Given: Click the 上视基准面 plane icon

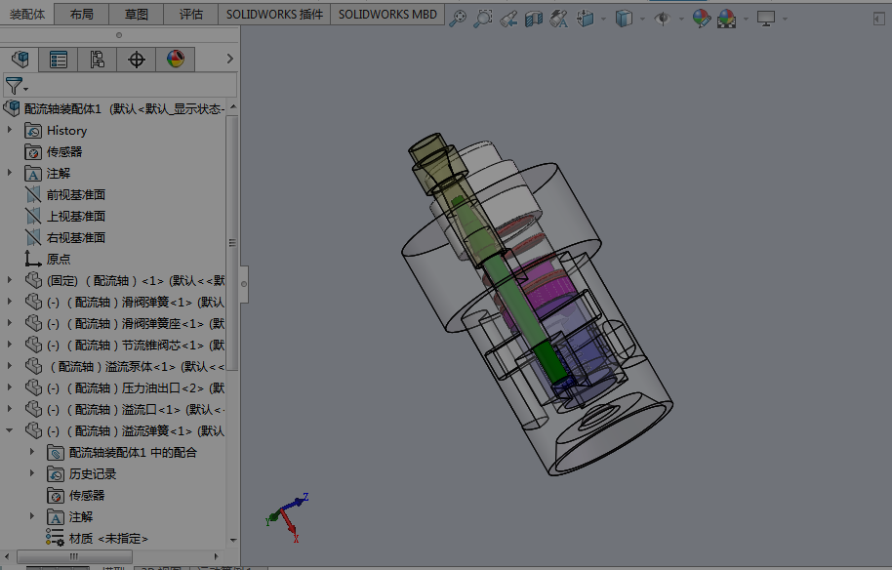Looking at the screenshot, I should [33, 216].
